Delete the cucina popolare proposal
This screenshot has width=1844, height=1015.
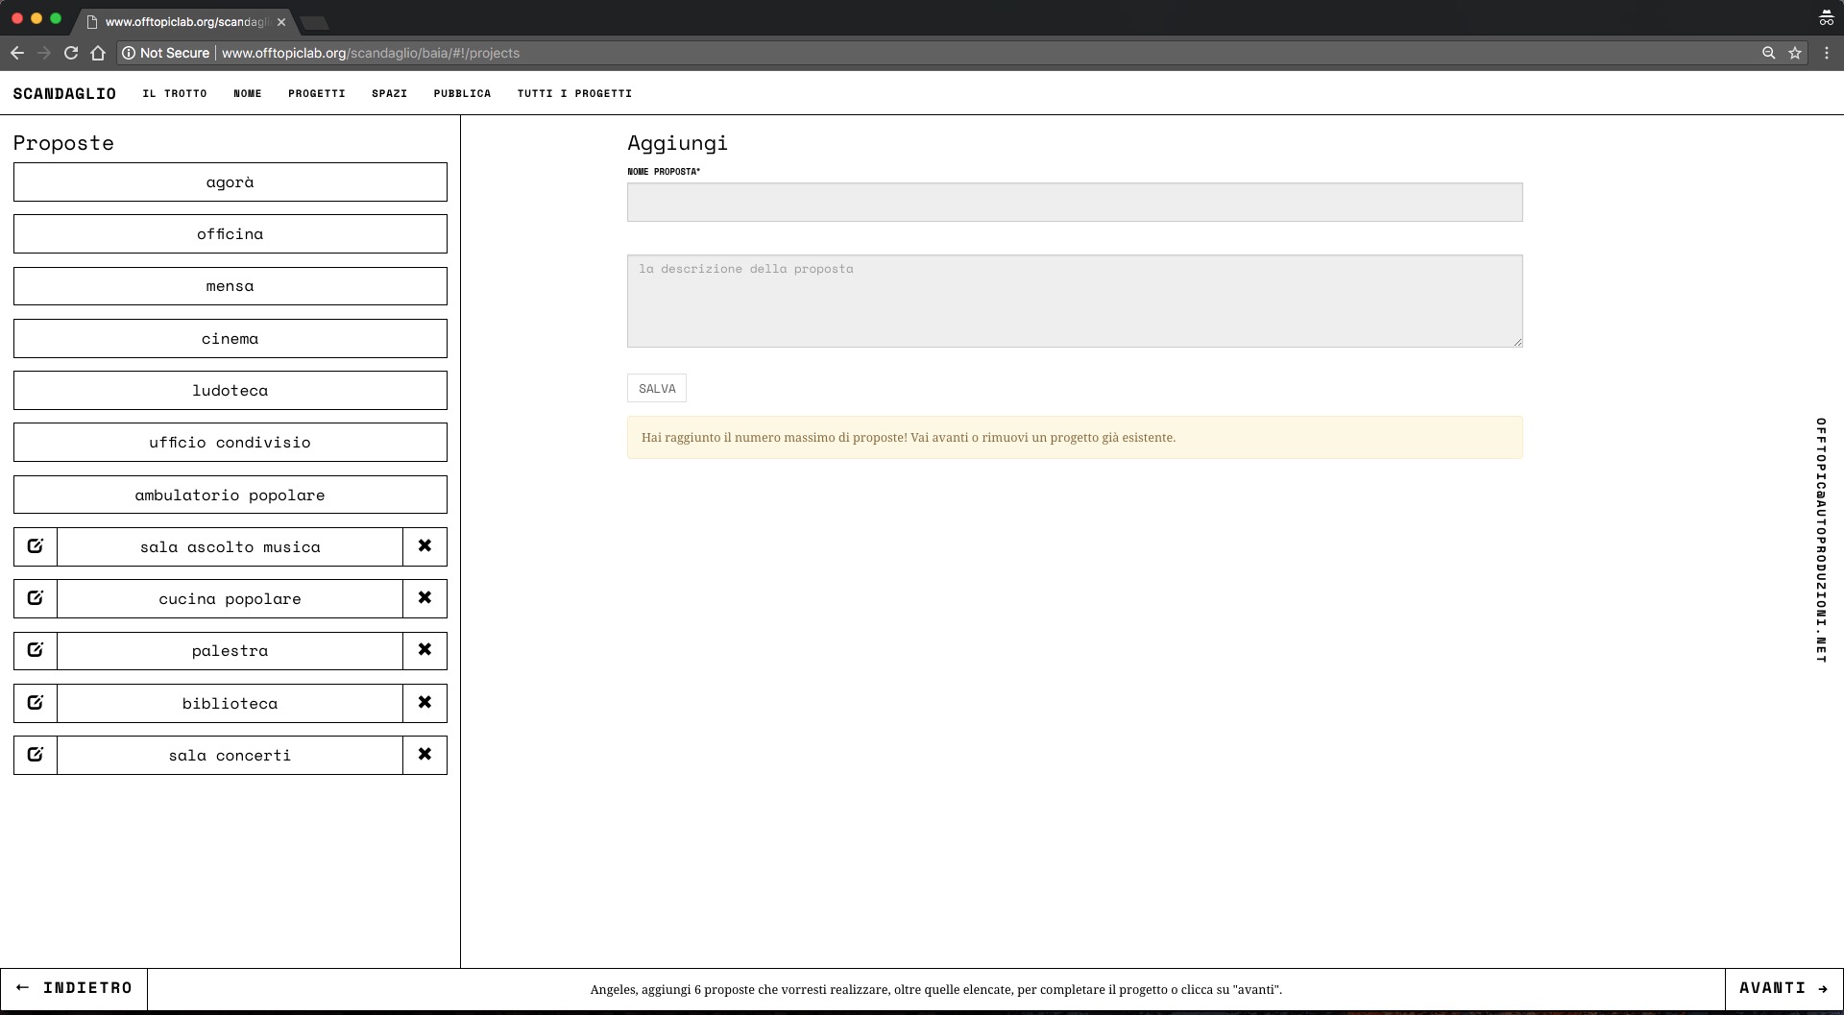(425, 598)
